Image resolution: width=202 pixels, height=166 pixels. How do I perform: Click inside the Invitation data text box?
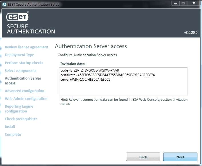(123, 88)
